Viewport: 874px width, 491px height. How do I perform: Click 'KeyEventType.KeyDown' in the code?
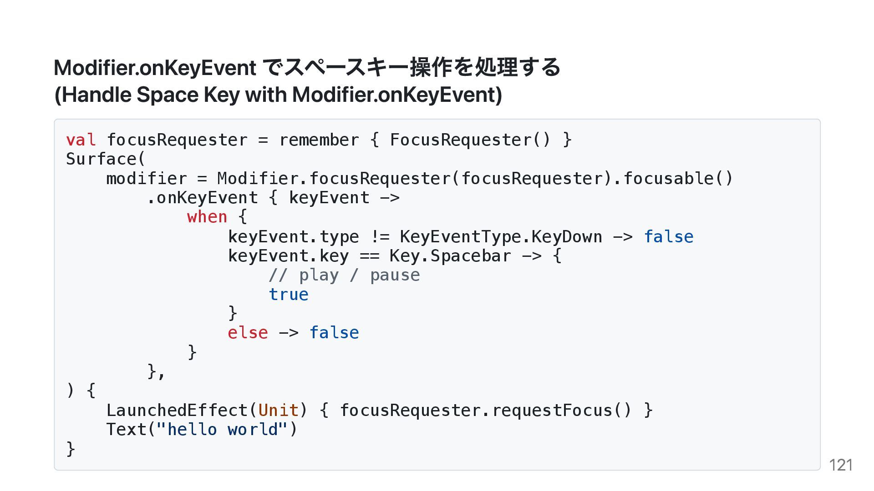501,236
